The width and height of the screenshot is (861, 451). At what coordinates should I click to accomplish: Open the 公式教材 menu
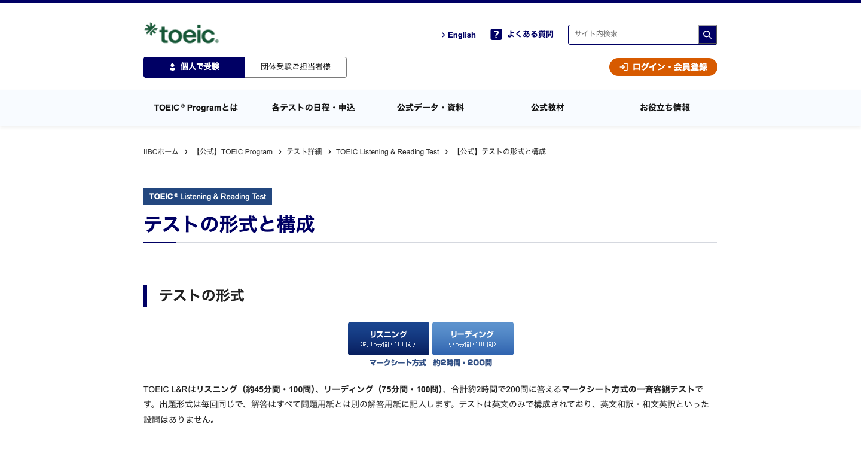click(x=548, y=108)
